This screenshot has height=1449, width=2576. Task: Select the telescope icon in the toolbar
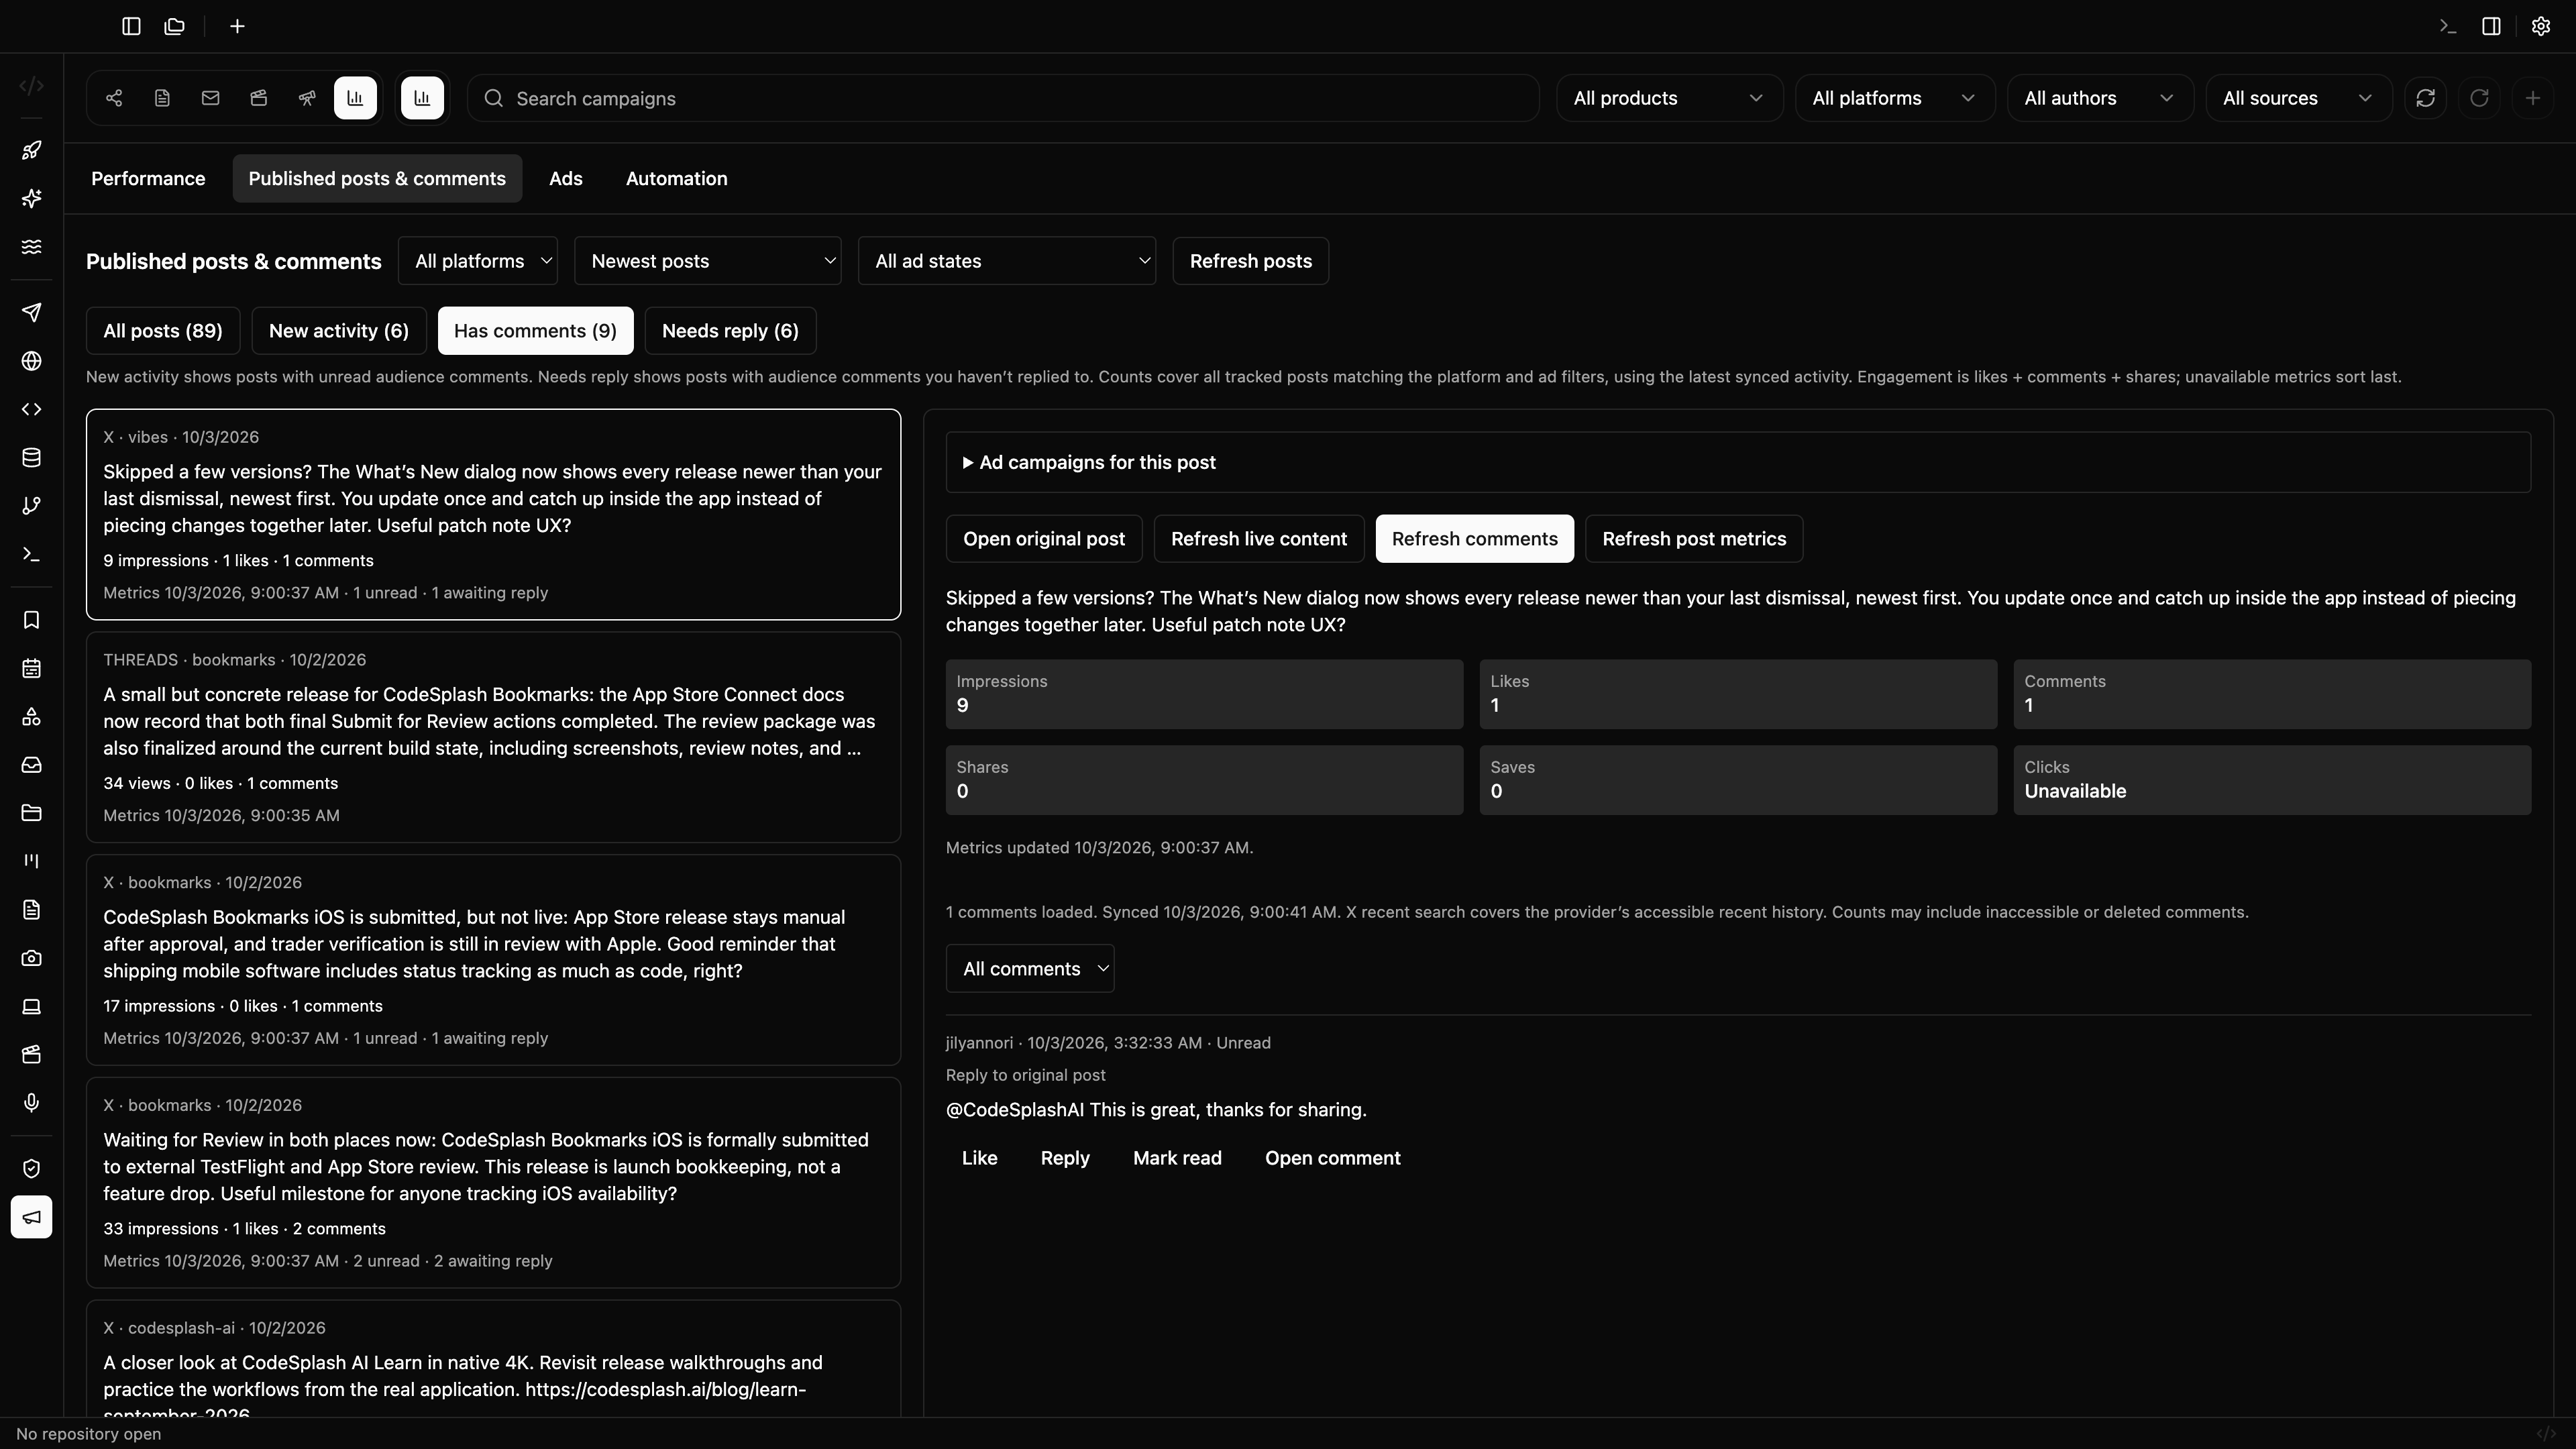click(307, 98)
